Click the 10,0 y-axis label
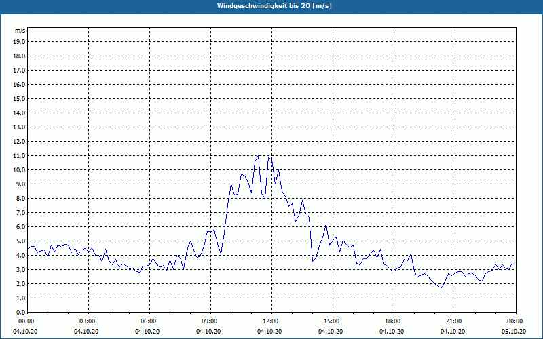The image size is (543, 339). (19, 170)
